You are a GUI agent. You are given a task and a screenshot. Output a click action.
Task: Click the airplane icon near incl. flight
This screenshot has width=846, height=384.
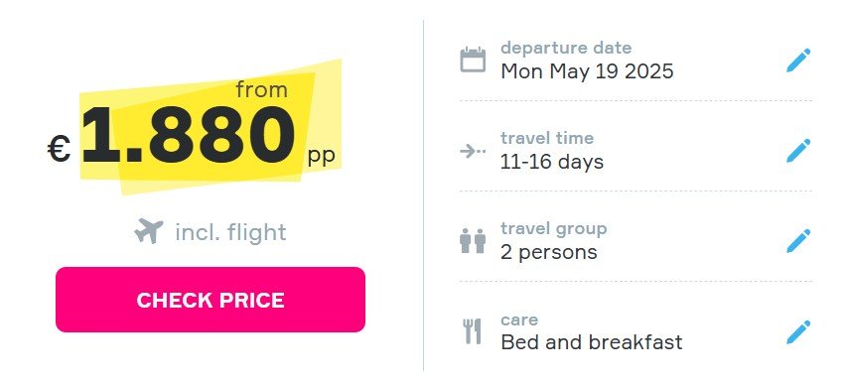(148, 231)
